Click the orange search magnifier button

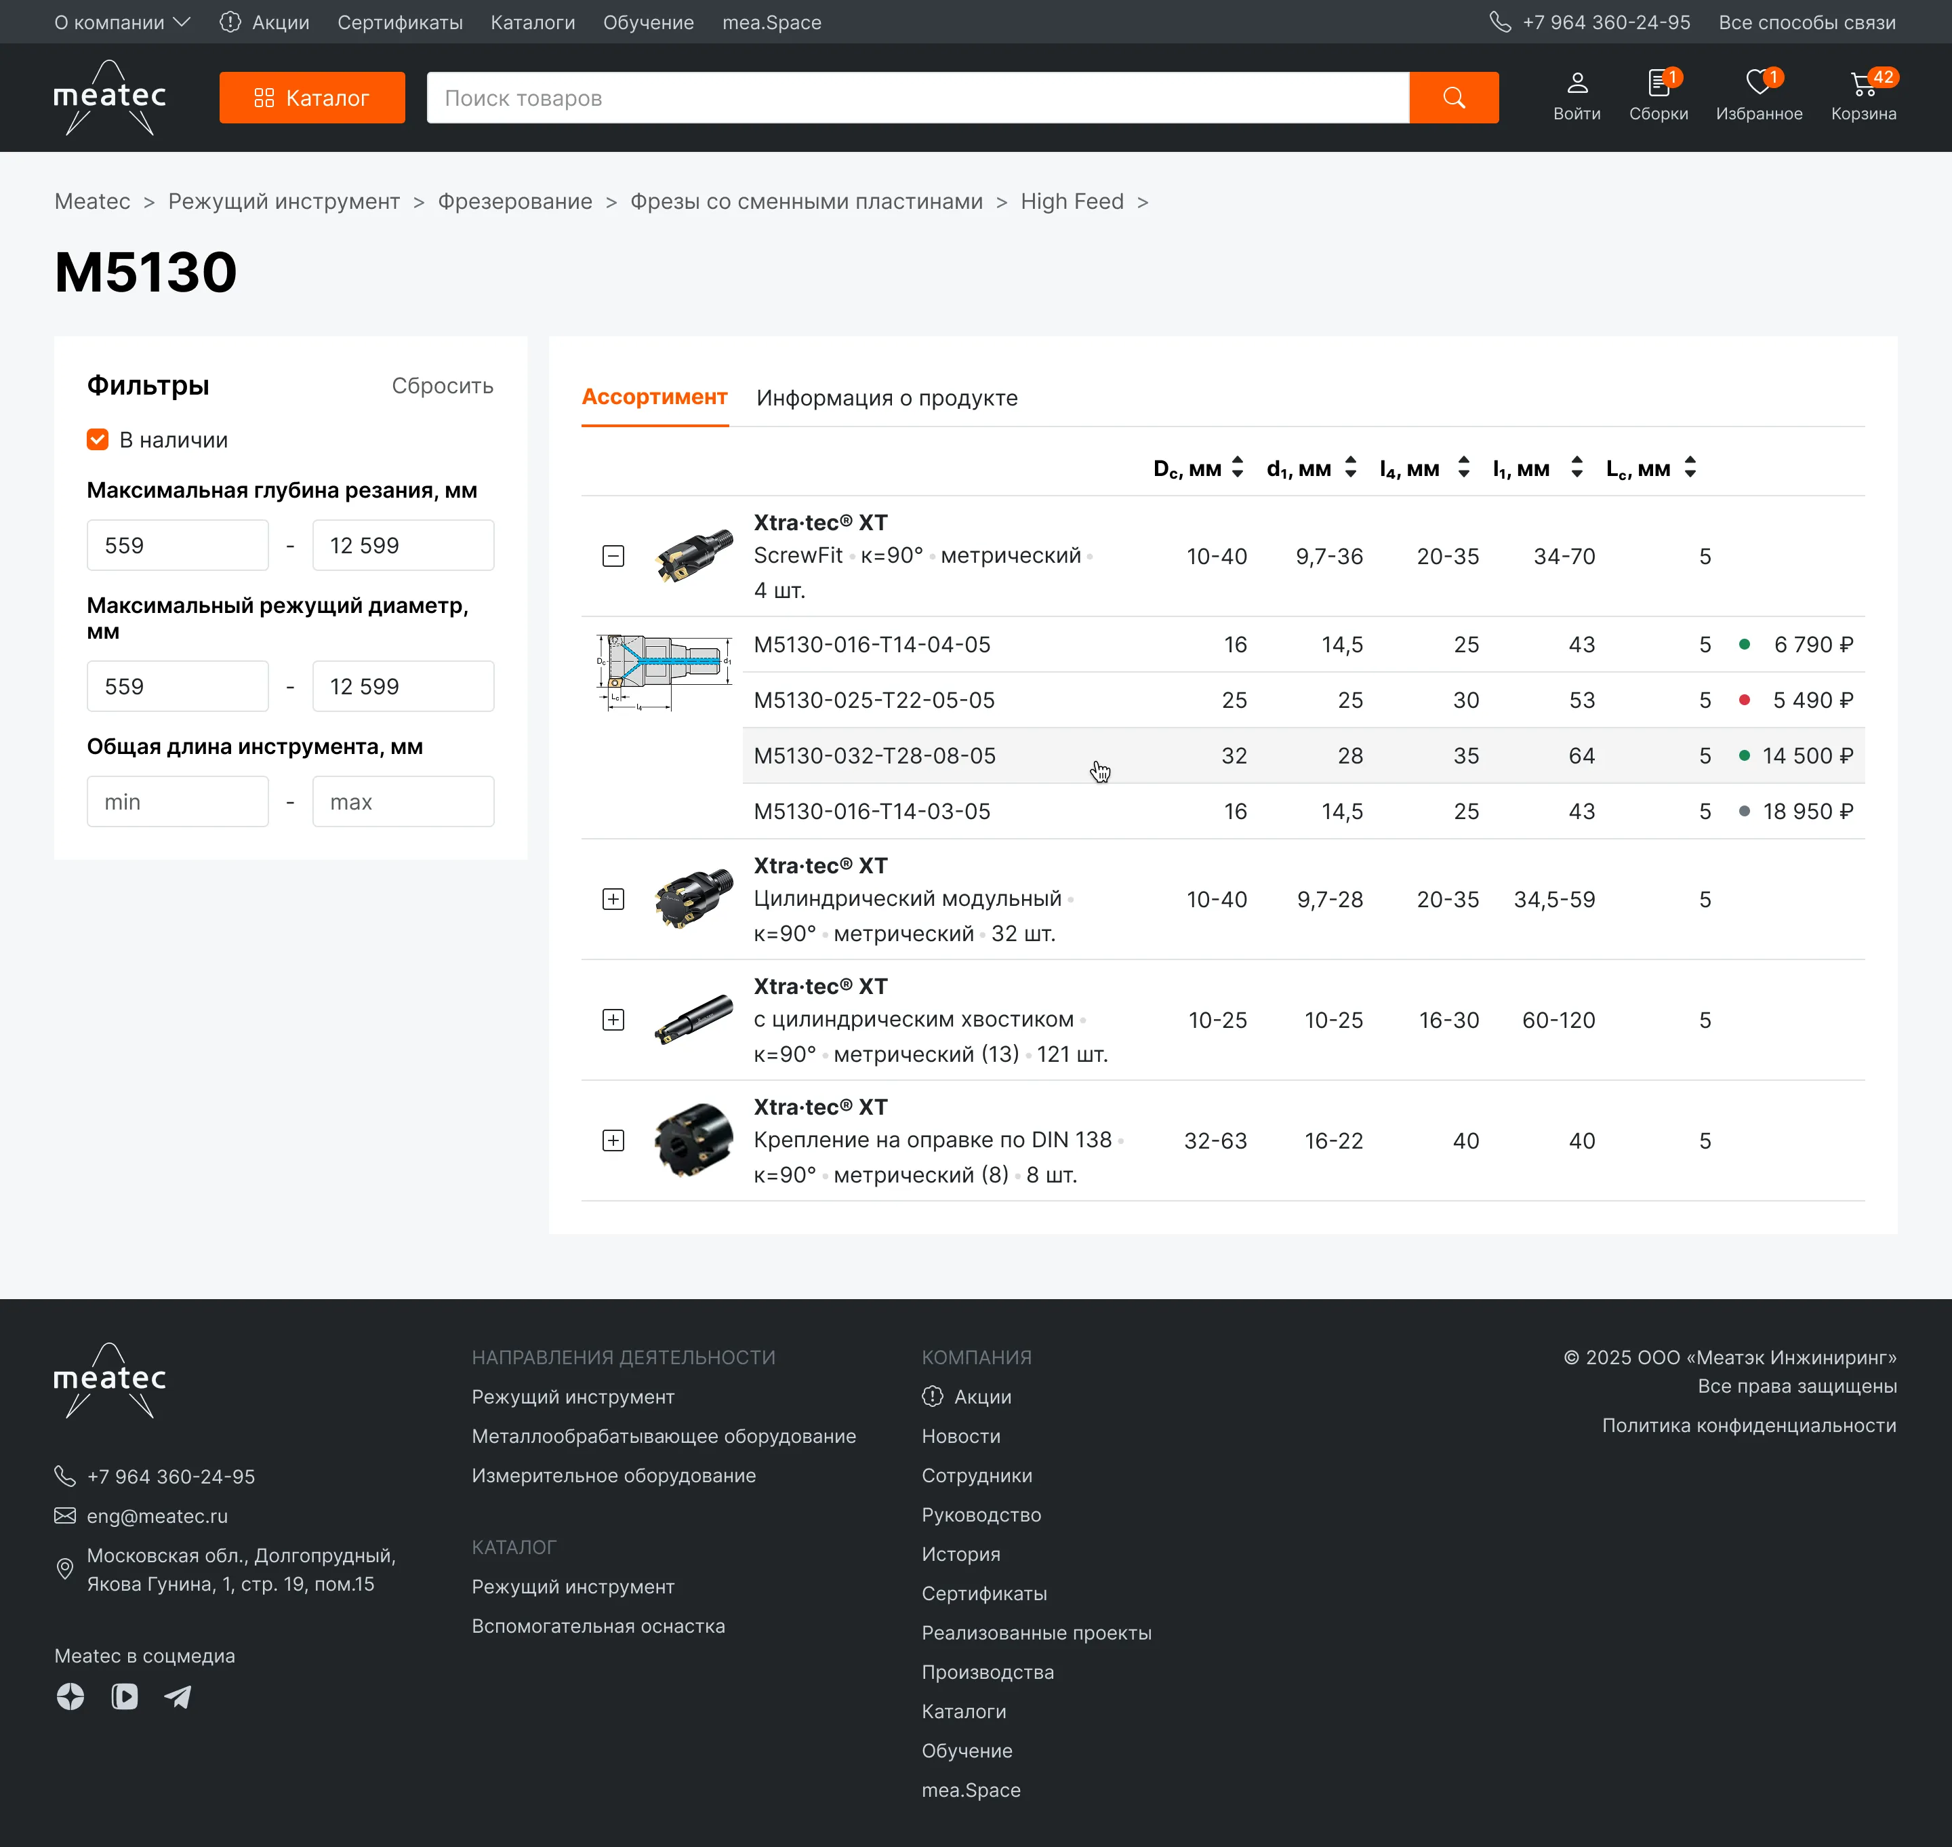(1453, 98)
